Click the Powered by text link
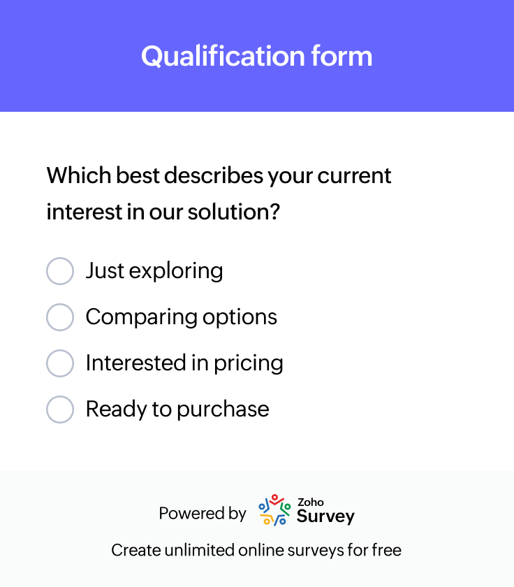This screenshot has height=587, width=514. [x=202, y=513]
